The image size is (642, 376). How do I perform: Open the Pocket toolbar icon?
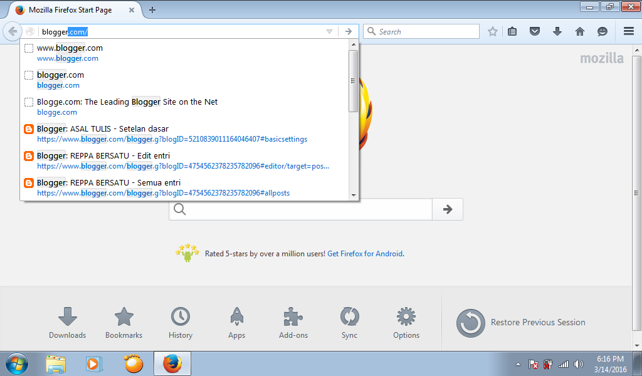click(535, 31)
